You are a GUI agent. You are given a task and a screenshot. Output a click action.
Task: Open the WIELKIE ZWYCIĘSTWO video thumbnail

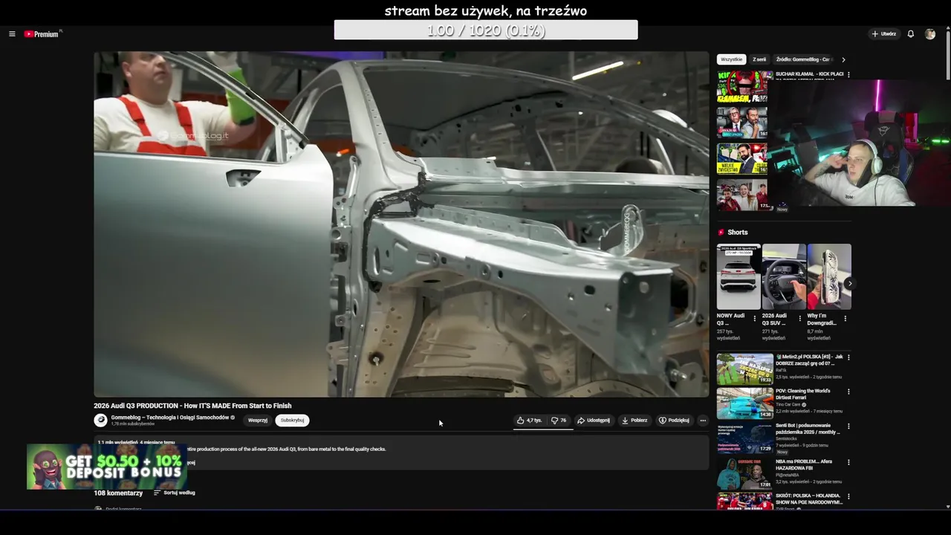[x=743, y=158]
